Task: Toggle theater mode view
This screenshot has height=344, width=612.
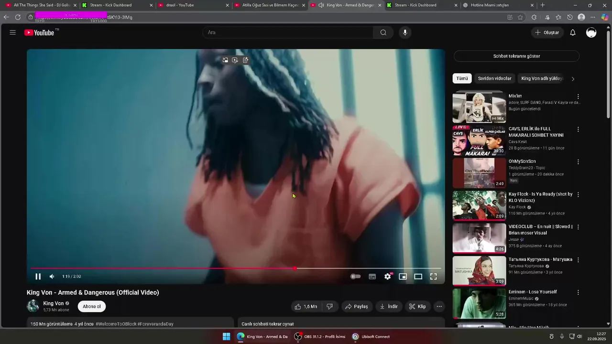Action: [x=418, y=276]
